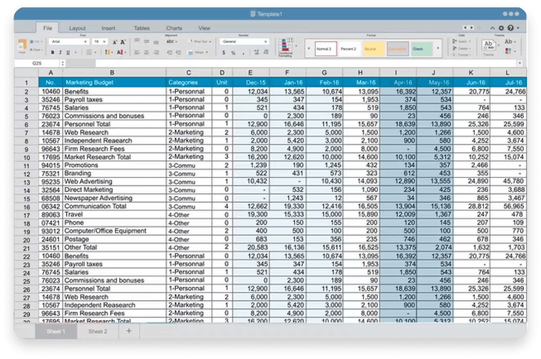Apply the Neutral cell style
Screen dimensions: 541x359
(x=373, y=49)
